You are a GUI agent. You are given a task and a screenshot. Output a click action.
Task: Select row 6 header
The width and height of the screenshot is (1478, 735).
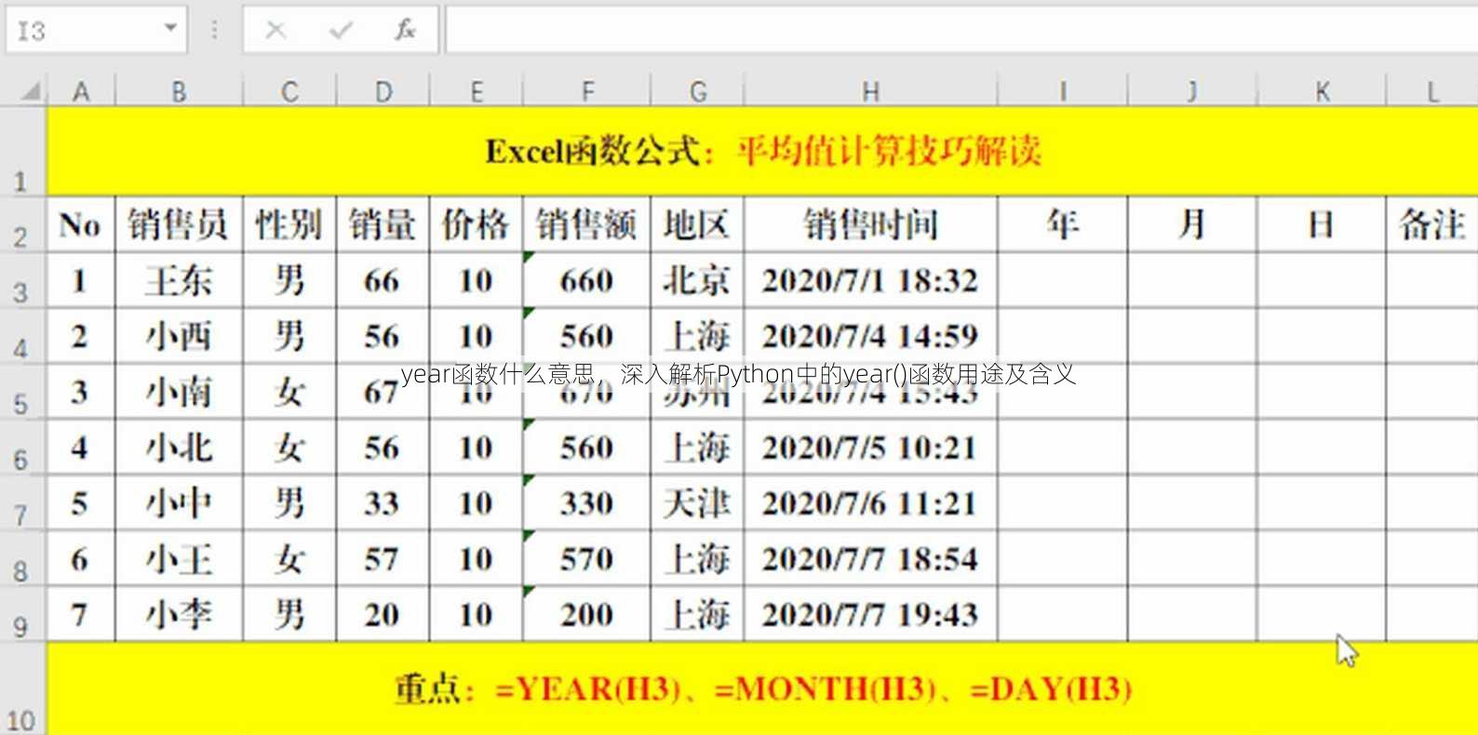[22, 448]
